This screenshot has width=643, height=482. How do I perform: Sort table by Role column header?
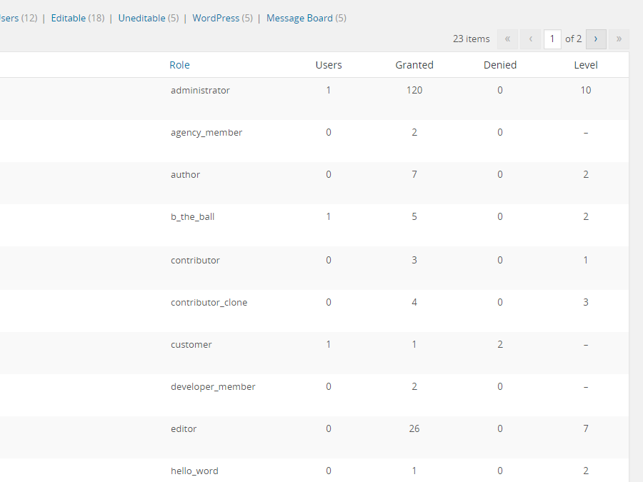click(x=179, y=65)
